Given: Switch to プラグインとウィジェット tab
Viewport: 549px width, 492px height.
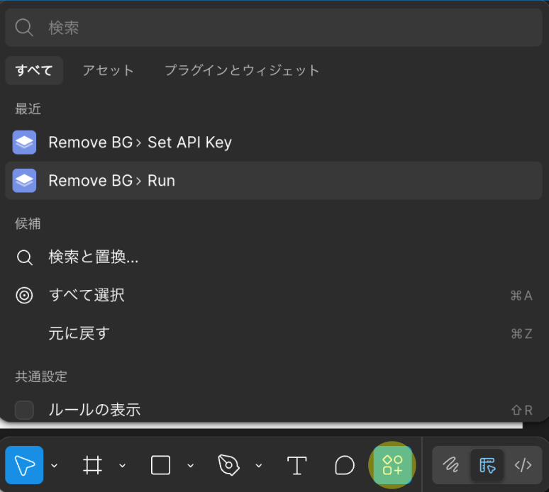Looking at the screenshot, I should [x=242, y=70].
